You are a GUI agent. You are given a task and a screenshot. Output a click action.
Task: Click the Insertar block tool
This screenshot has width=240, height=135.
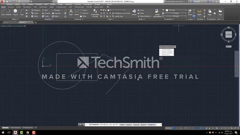pyautogui.click(x=134, y=12)
